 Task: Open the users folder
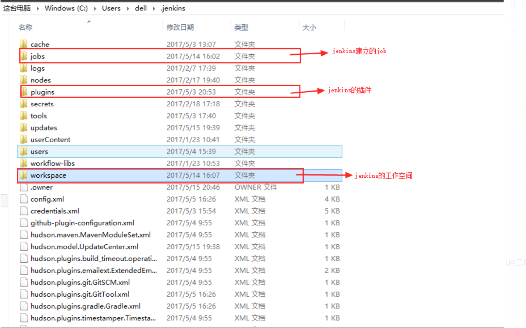[x=39, y=151]
